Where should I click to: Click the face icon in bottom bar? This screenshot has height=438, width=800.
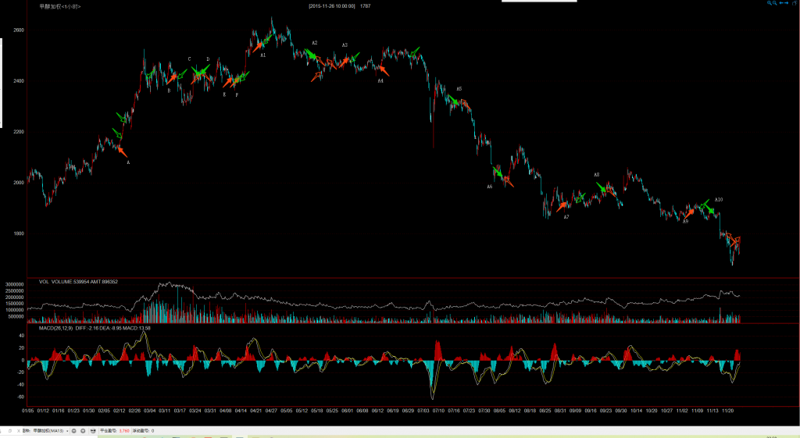pos(93,431)
